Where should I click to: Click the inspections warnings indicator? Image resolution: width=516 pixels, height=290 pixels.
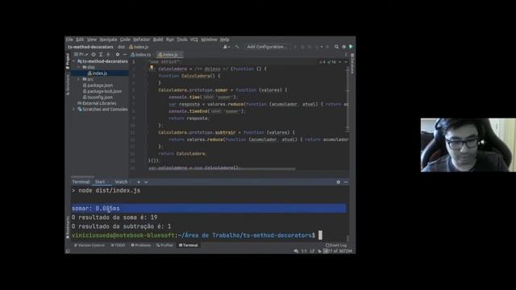(x=327, y=62)
